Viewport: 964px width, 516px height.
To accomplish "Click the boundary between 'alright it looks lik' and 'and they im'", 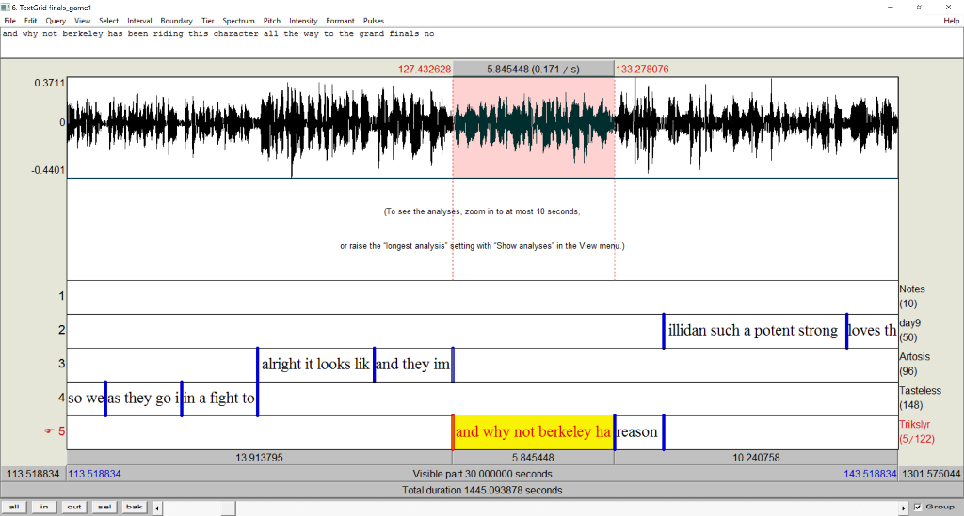I will pos(375,365).
